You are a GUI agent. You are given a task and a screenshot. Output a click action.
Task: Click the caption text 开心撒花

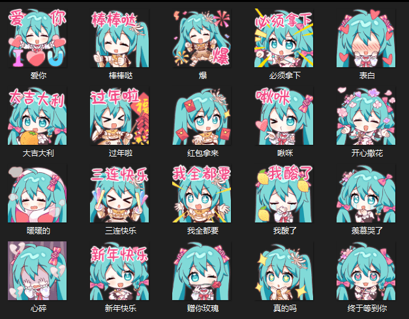coord(367,153)
